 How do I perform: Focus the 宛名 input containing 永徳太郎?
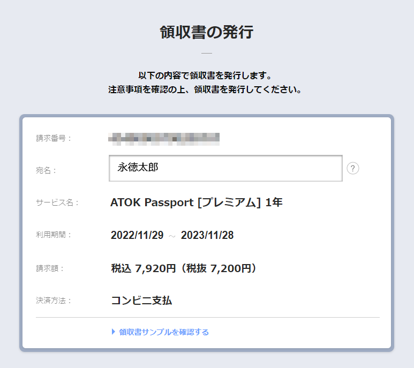tap(226, 168)
